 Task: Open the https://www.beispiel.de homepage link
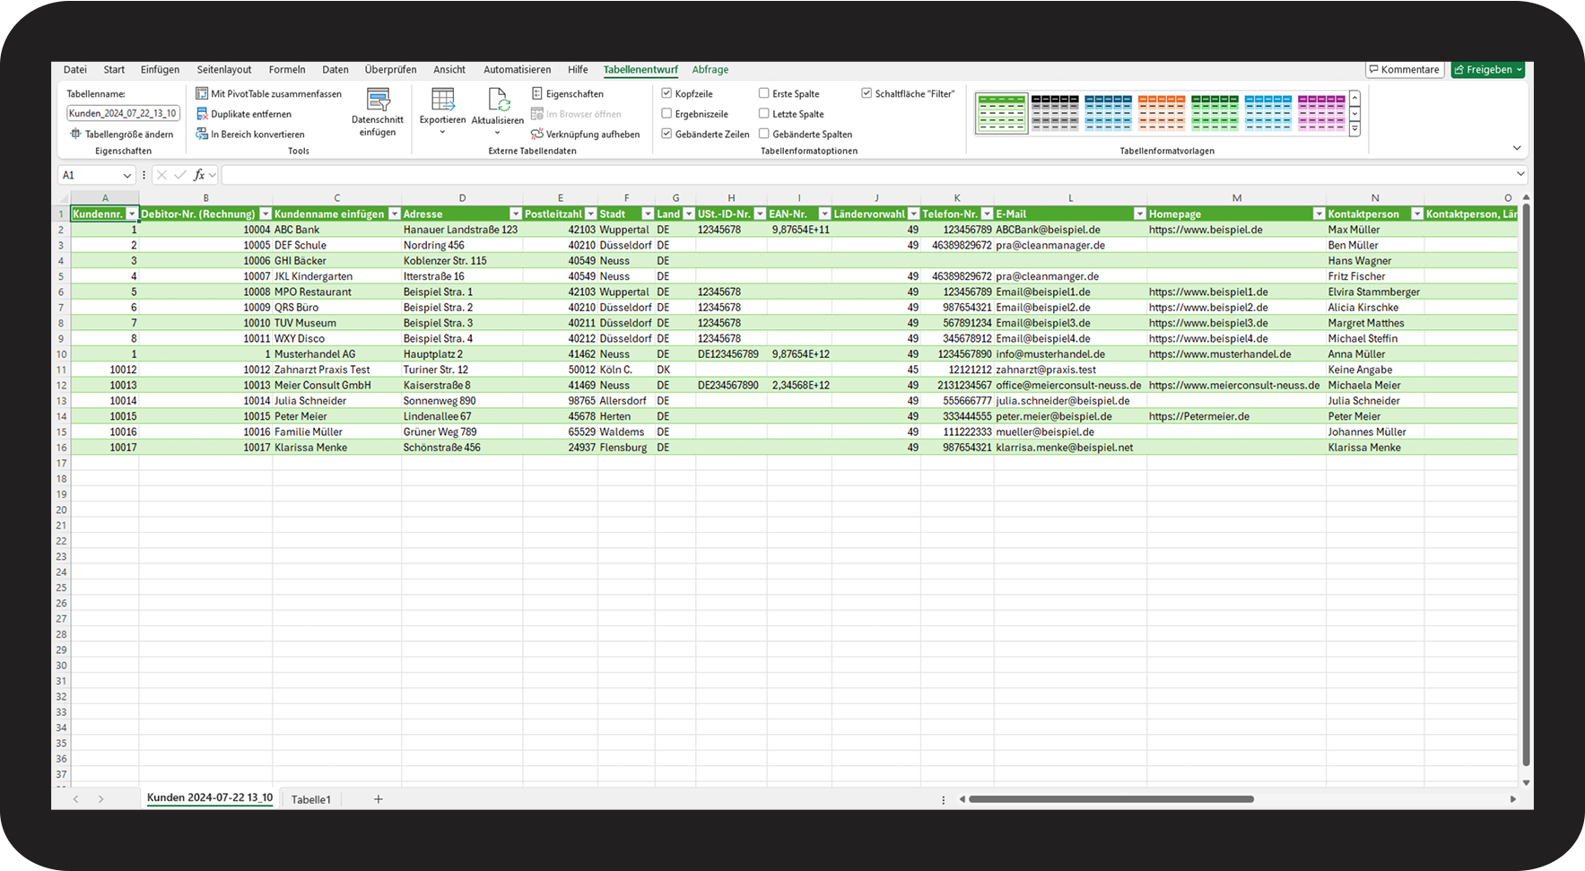pyautogui.click(x=1206, y=230)
